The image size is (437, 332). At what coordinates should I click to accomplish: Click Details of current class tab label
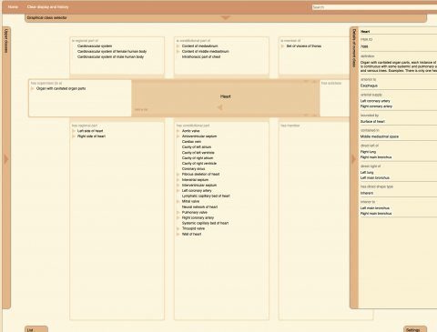coord(354,48)
